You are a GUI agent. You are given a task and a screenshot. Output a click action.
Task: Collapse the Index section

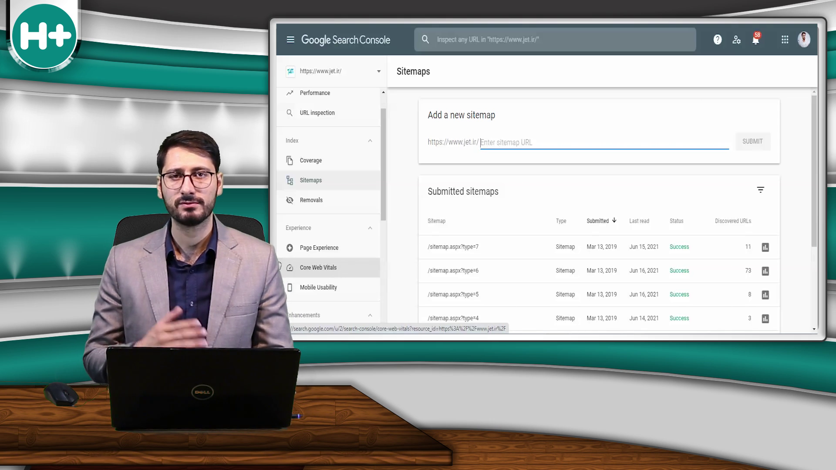370,141
